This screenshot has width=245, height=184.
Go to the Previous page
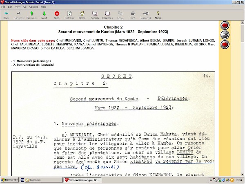tap(31, 15)
